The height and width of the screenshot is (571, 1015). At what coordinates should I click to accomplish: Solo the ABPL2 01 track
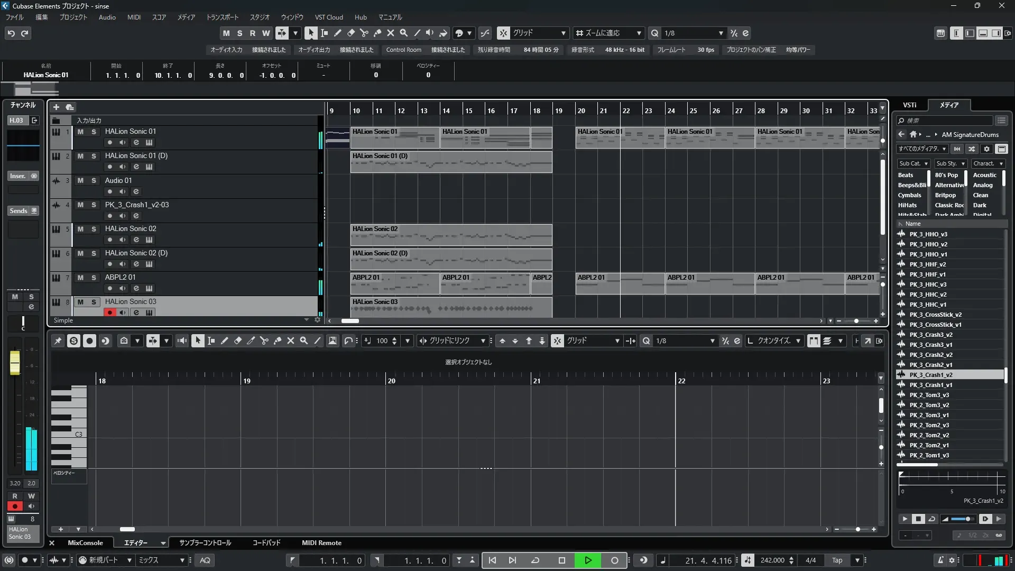[94, 278]
